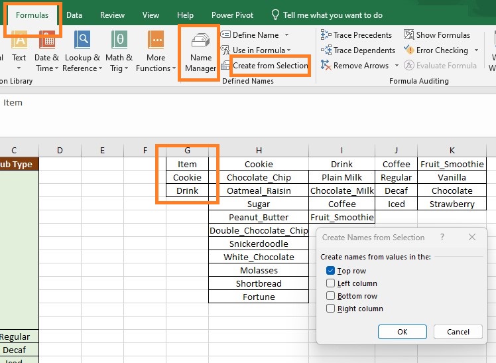Click Cancel in Create Names dialog
This screenshot has width=496, height=363.
pos(458,332)
